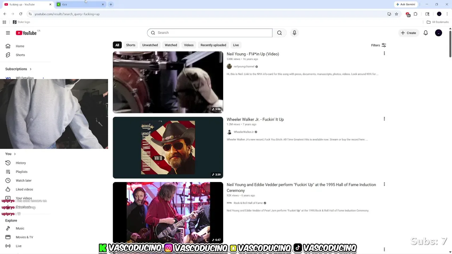Close the Kick browser tab

pyautogui.click(x=103, y=4)
